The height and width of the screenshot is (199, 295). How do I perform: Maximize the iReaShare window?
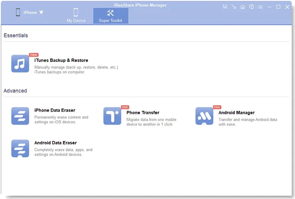[x=278, y=7]
